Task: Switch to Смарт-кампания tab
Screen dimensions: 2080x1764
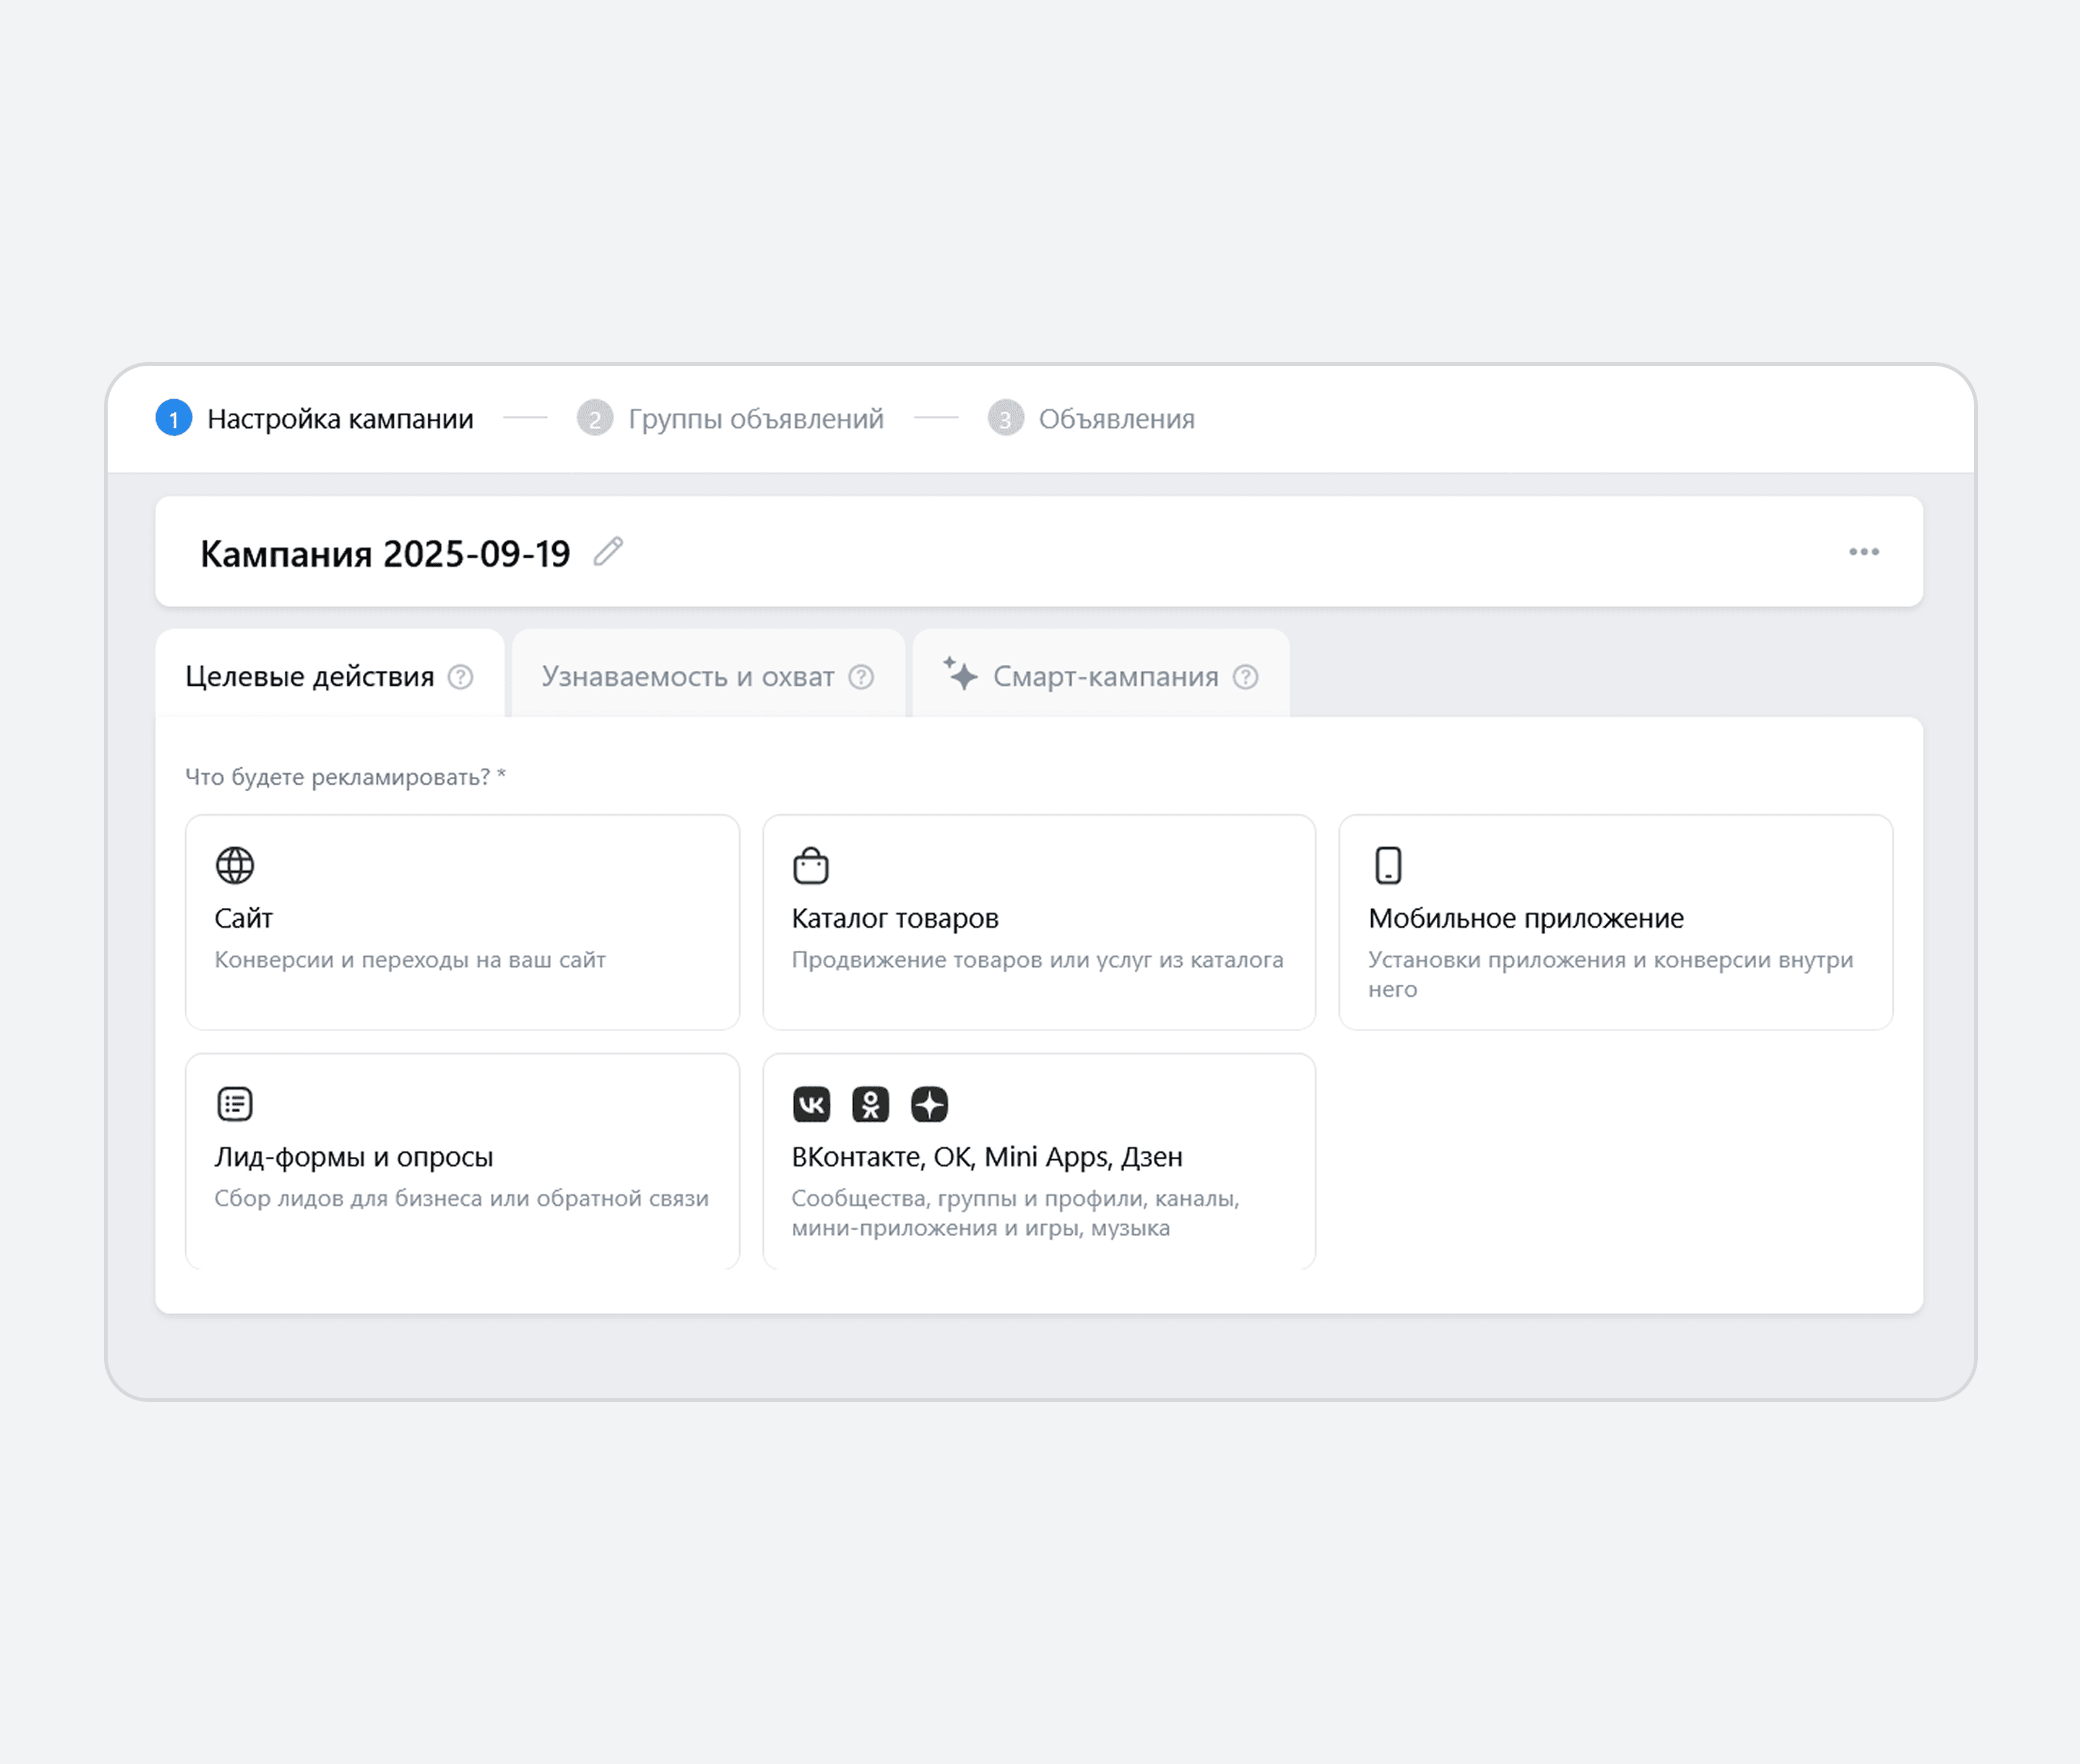Action: [x=1104, y=677]
